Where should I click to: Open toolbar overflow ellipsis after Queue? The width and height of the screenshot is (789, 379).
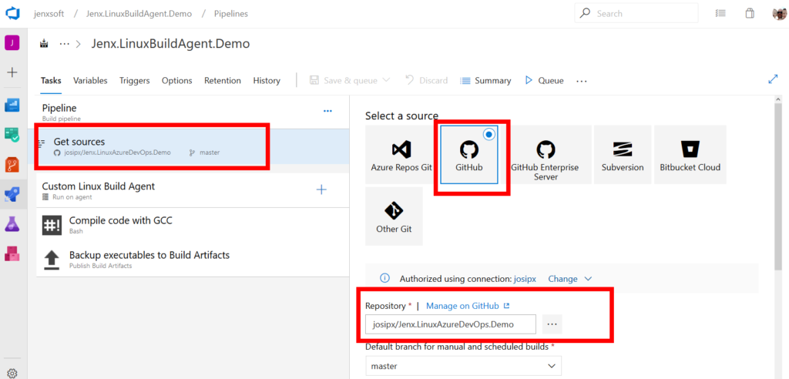pos(582,81)
